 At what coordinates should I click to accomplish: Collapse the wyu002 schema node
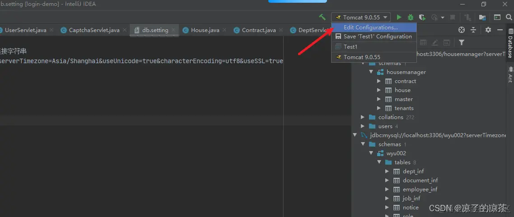click(371, 153)
